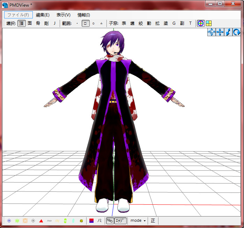
Task: Open the 塗 paint sub-window button
Action: (166, 23)
